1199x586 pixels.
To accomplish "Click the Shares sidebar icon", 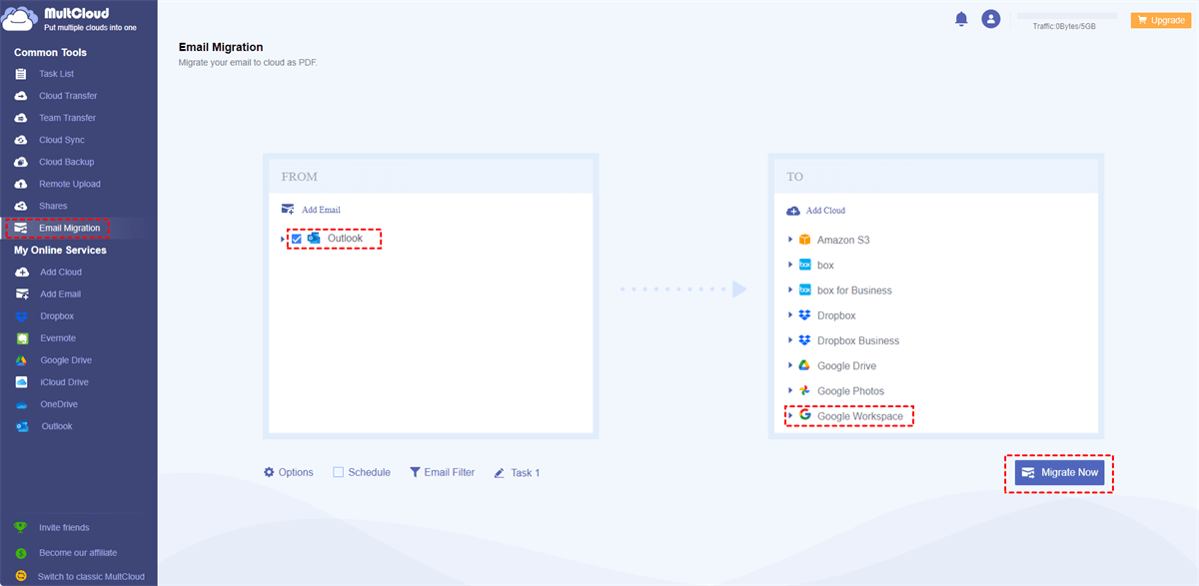I will click(21, 206).
